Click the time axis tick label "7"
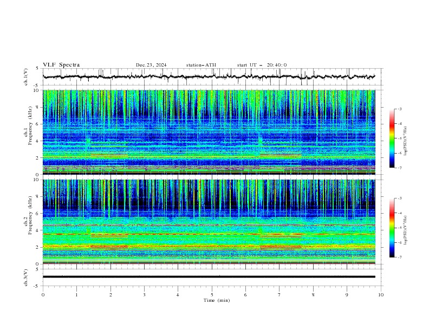429x331 pixels. [279, 295]
